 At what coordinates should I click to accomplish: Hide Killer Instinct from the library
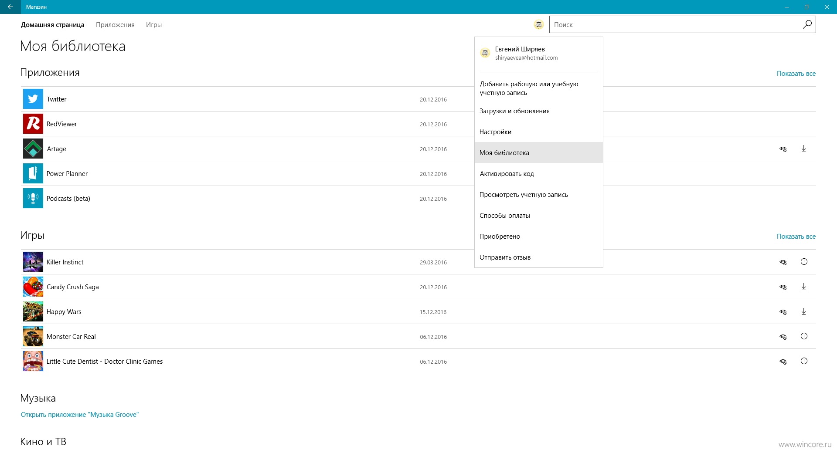coord(783,262)
